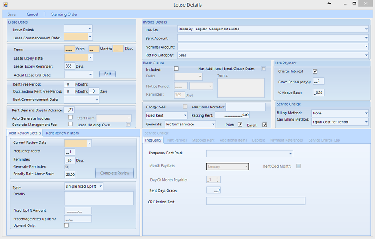Image resolution: width=375 pixels, height=239 pixels.
Task: Switch to the Rent Review History tab
Action: [x=62, y=133]
